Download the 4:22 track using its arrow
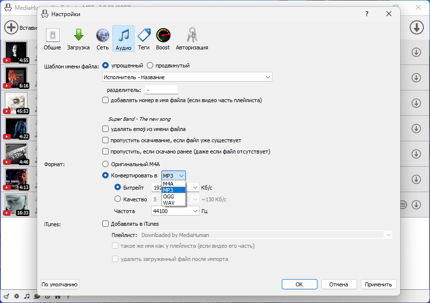 pos(416,129)
